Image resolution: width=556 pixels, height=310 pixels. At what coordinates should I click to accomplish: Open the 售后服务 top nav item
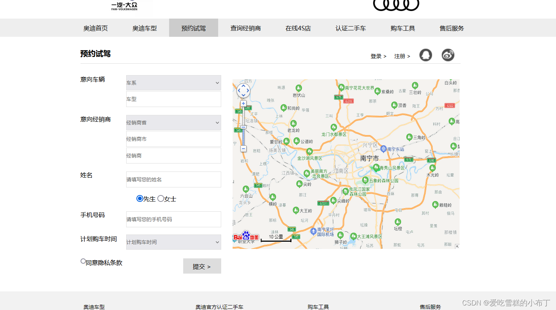[452, 28]
